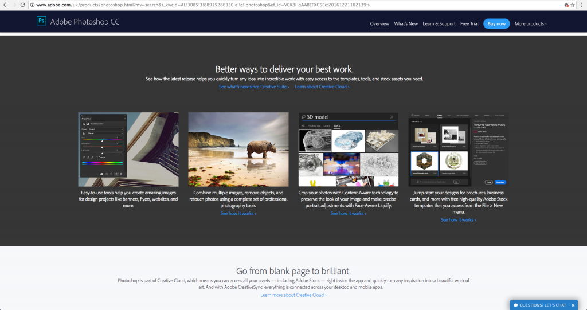The image size is (587, 310).
Task: Click the Textured Geometric Masks template thumbnail
Action: 424,163
